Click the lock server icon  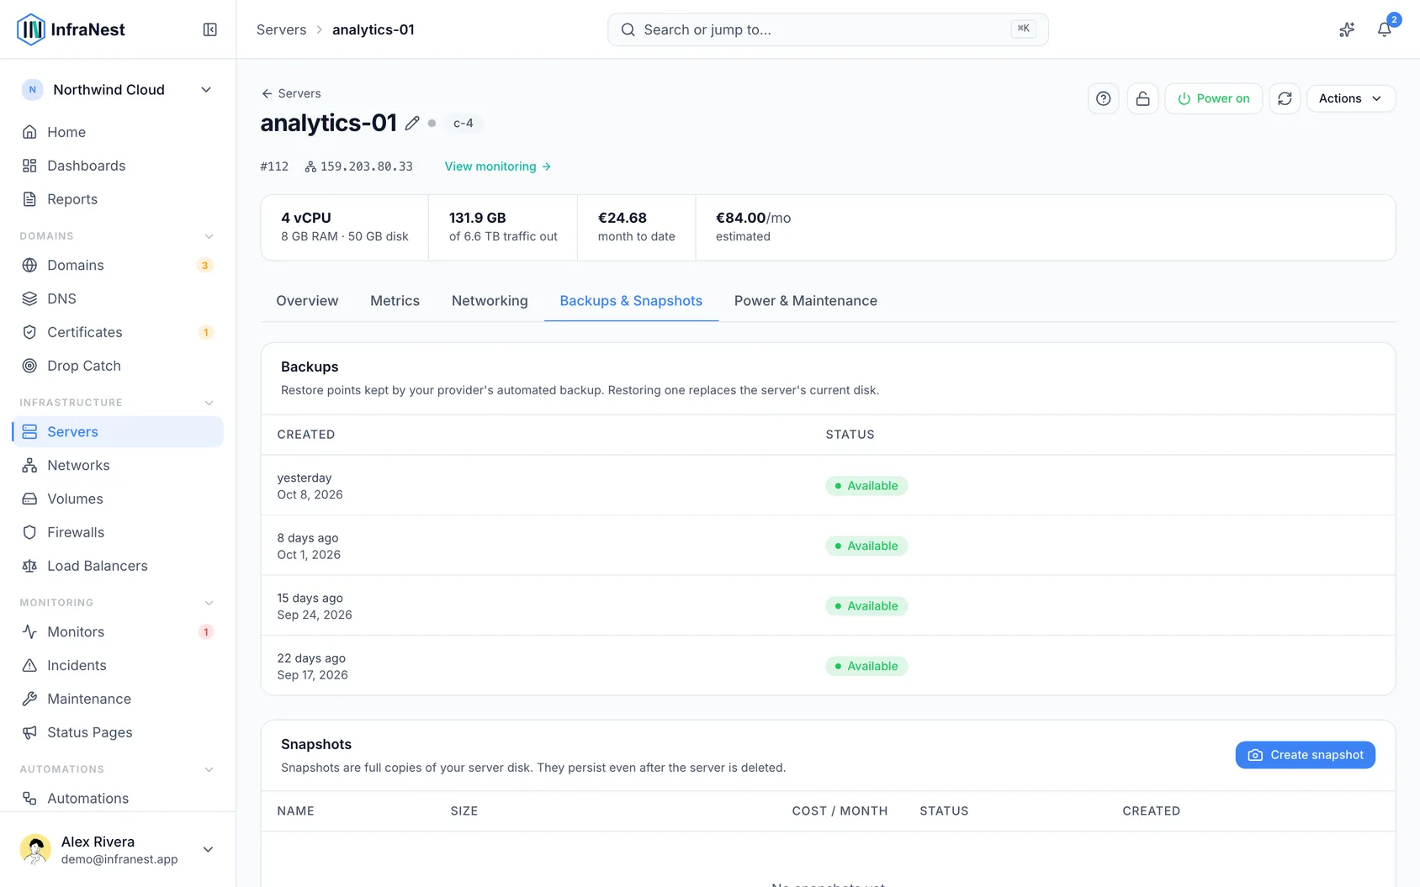coord(1142,98)
